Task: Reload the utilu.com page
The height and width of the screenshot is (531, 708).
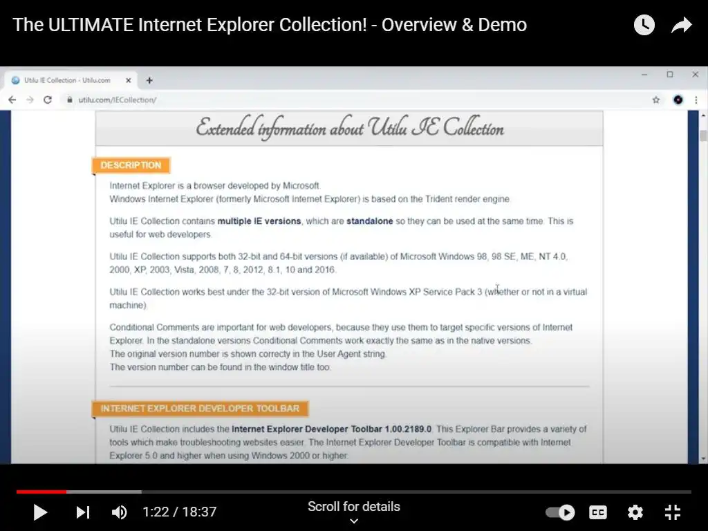Action: 48,100
